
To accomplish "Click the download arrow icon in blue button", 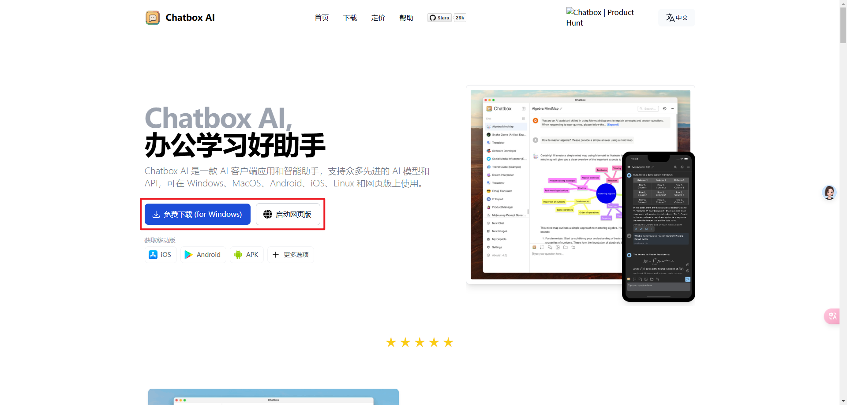I will (156, 214).
